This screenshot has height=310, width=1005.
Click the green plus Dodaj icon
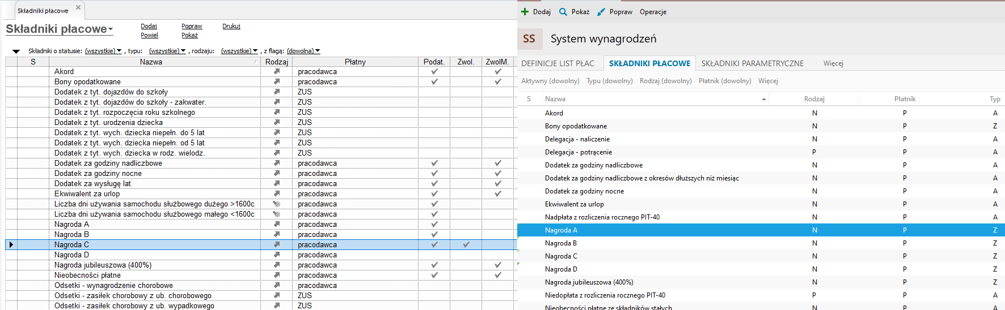click(525, 12)
